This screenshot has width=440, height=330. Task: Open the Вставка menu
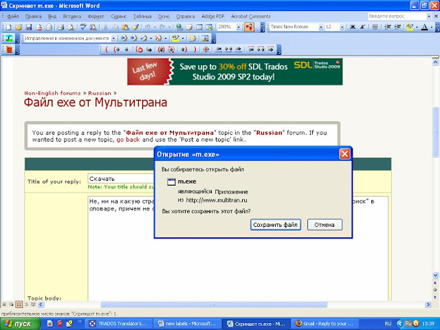click(x=71, y=16)
